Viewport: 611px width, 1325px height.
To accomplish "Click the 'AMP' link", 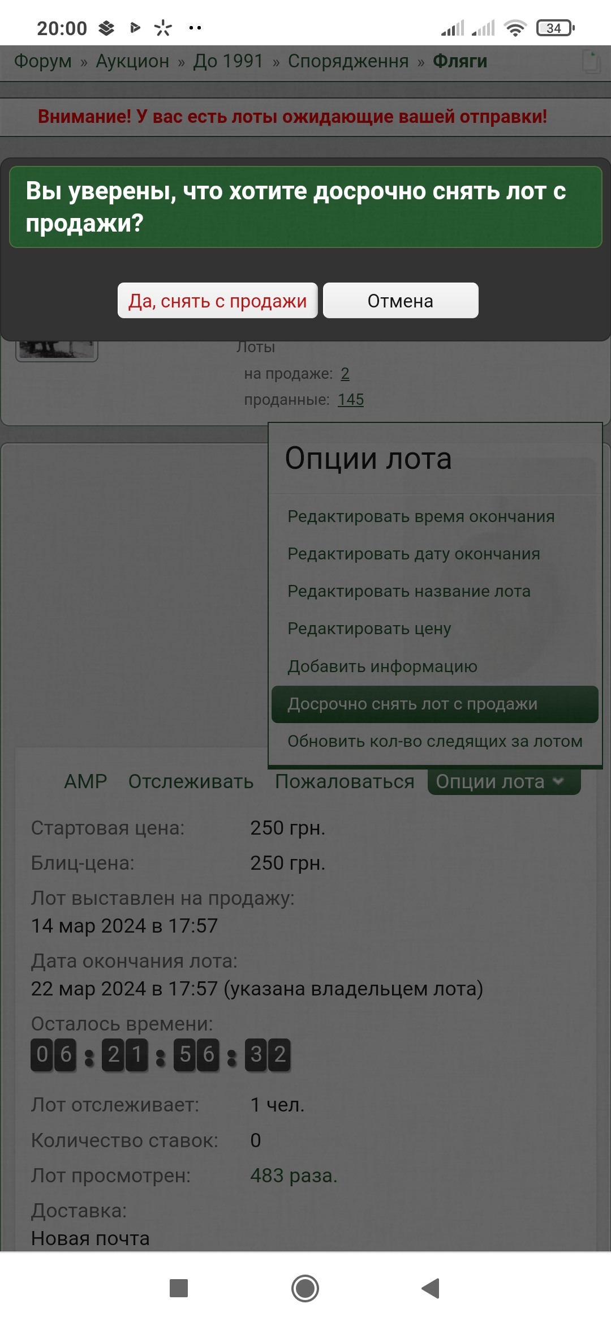I will 85,781.
